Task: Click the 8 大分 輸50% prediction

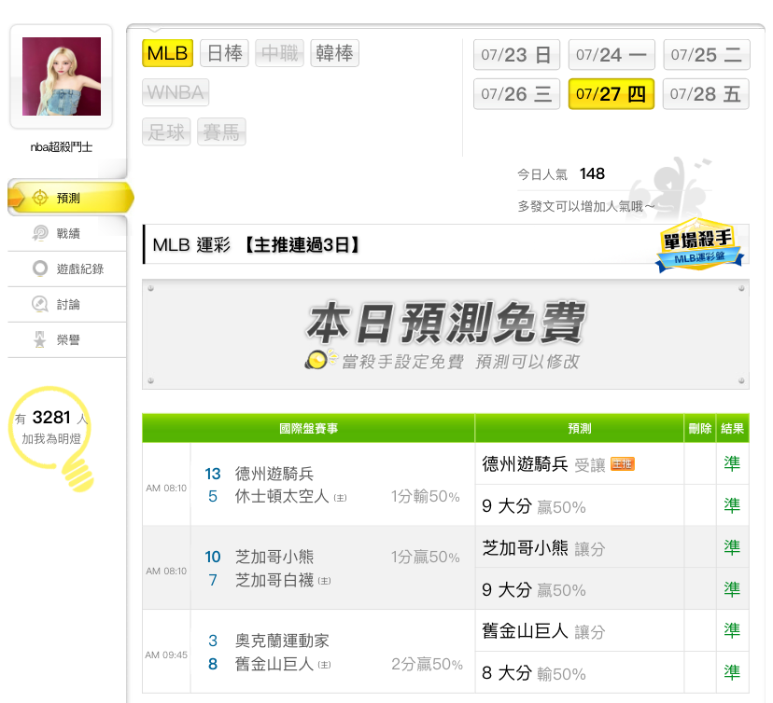Action: (x=534, y=673)
